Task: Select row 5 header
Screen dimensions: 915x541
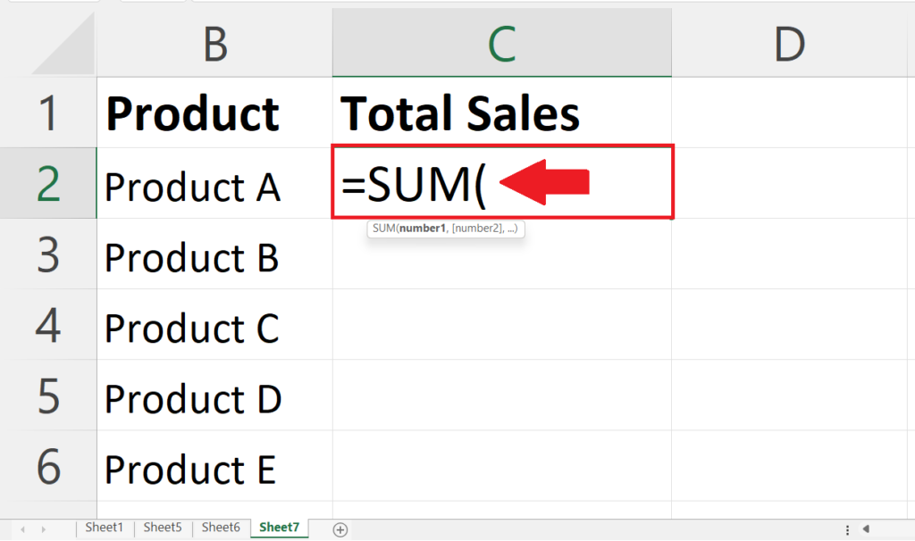Action: pyautogui.click(x=48, y=395)
